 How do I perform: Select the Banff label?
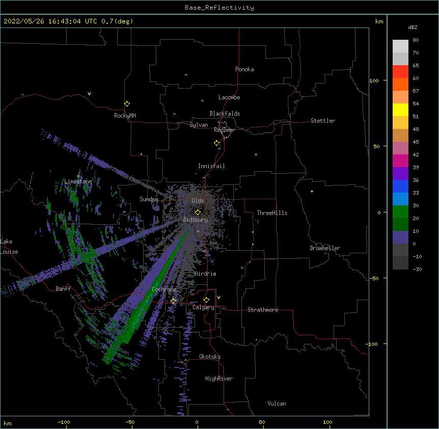[63, 289]
